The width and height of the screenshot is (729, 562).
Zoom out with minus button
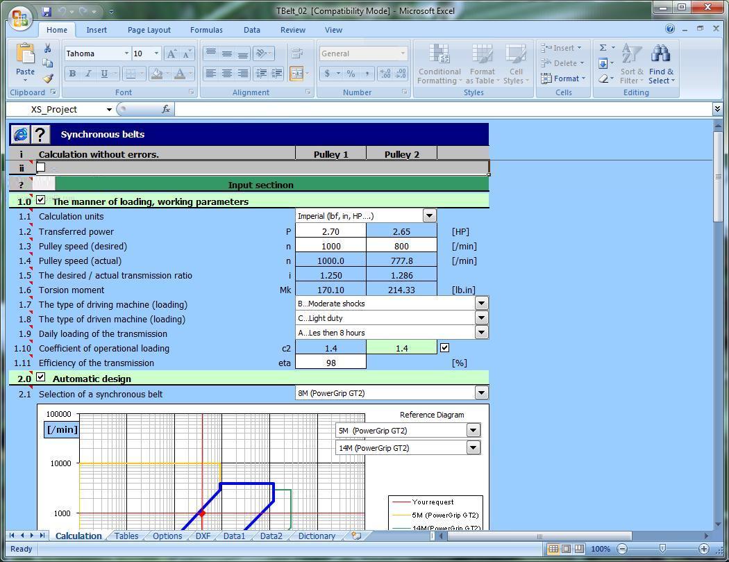pos(622,549)
